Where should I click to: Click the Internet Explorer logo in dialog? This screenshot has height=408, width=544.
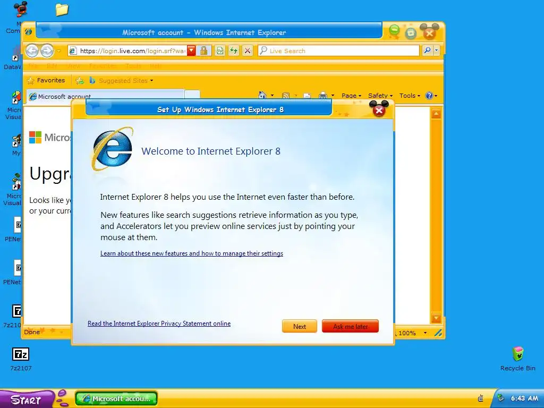[x=113, y=149]
